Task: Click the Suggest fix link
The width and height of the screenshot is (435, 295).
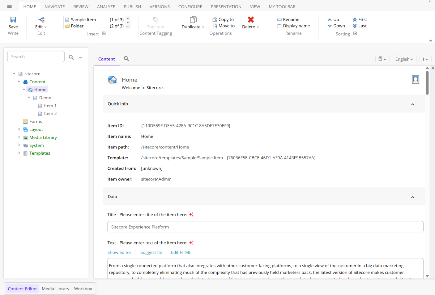Action: 151,252
